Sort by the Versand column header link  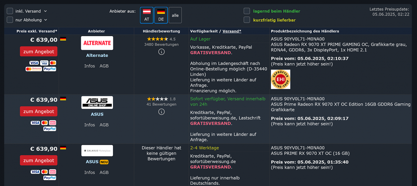click(232, 31)
